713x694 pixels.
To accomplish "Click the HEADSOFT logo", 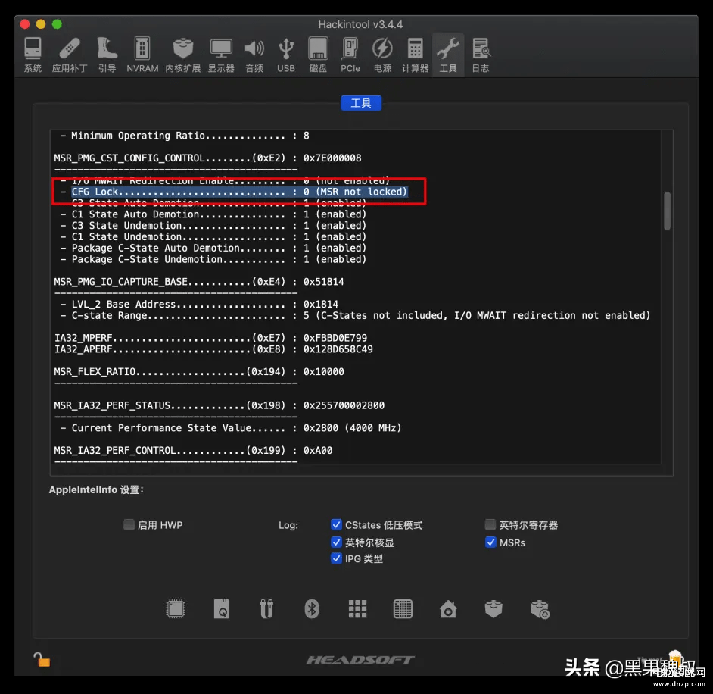I will pos(360,659).
